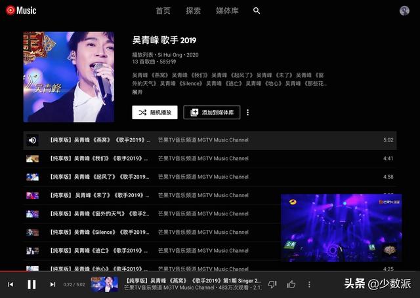
Task: Pause the currently playing song
Action: [x=31, y=284]
